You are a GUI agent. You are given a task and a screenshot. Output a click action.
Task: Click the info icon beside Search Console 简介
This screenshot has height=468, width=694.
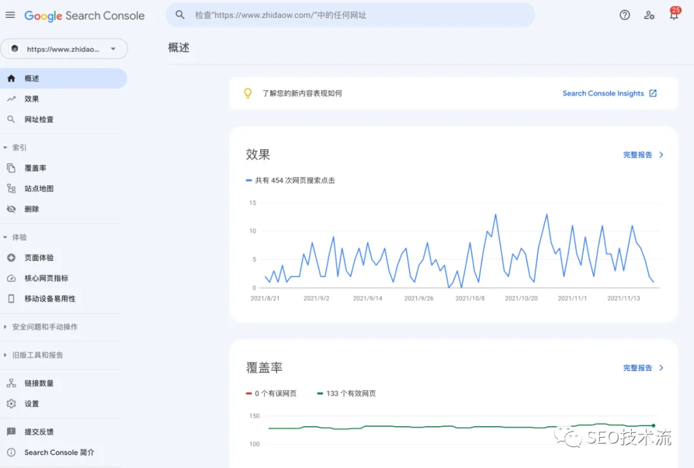[x=11, y=452]
